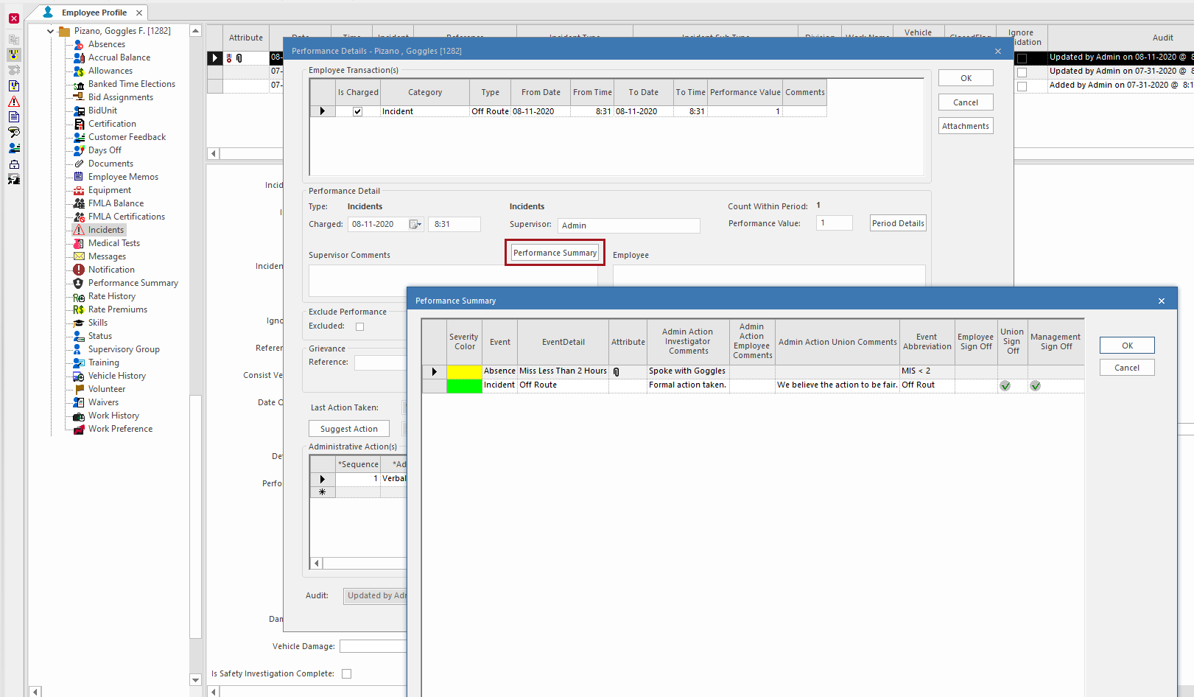Viewport: 1194px width, 697px height.
Task: Click the Notification exclamation icon in the tree
Action: (x=79, y=269)
